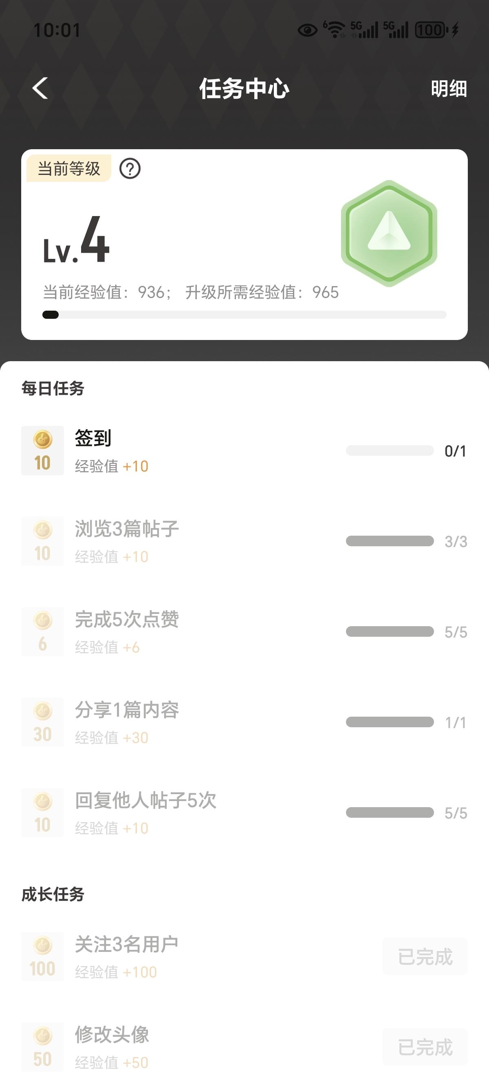
Task: Tap the battery indicator in status bar
Action: 431,30
